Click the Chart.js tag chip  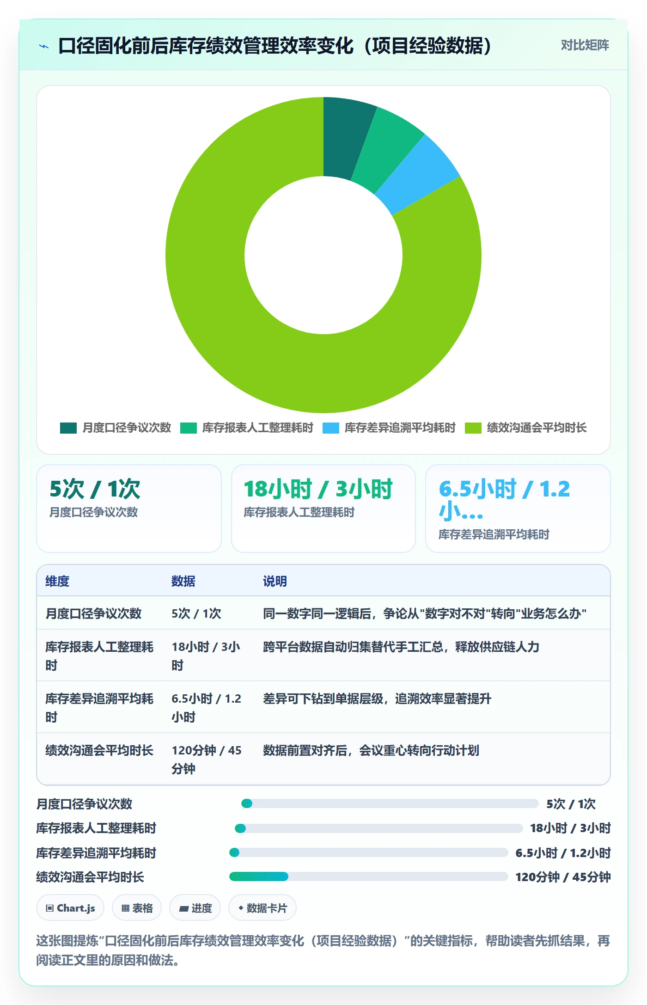[x=70, y=908]
